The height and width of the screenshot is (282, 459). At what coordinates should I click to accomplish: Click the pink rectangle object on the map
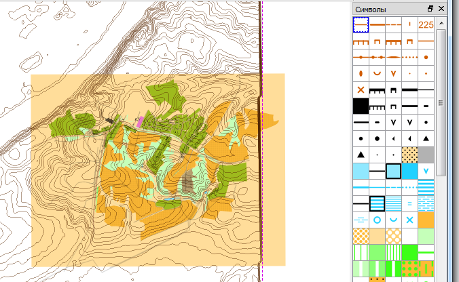[x=141, y=121]
